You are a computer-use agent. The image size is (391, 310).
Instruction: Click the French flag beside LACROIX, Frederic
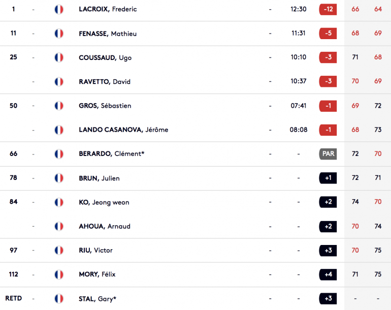[59, 10]
